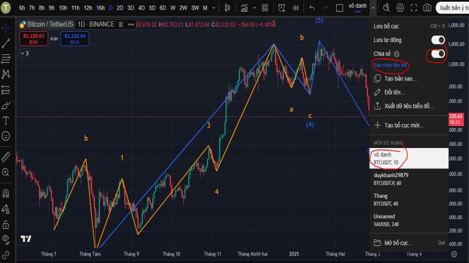Expand the collapsed indicators legend
469x263 pixels.
pos(24,54)
